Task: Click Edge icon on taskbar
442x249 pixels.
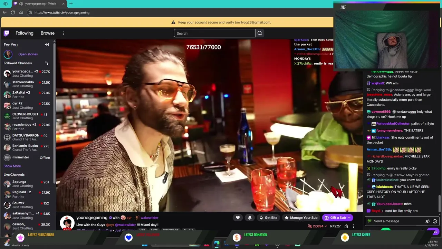Action: (217, 244)
